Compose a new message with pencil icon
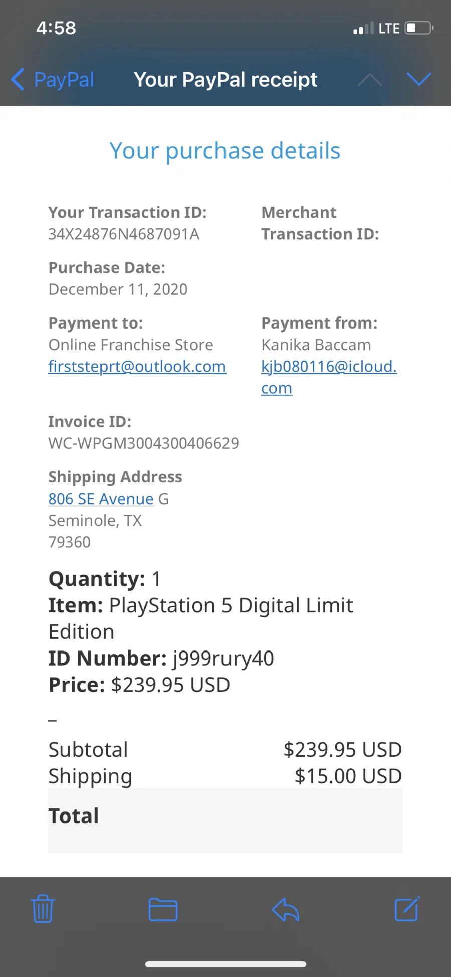 click(407, 909)
